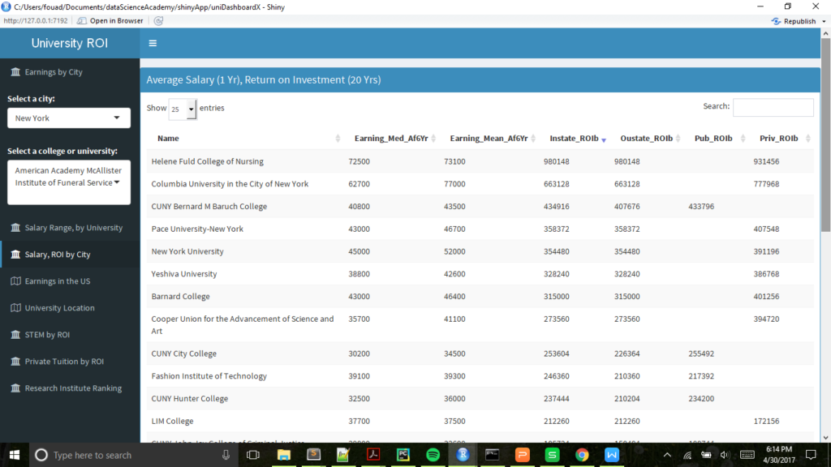The width and height of the screenshot is (831, 467).
Task: Click the Open in Browser button
Action: pos(116,21)
